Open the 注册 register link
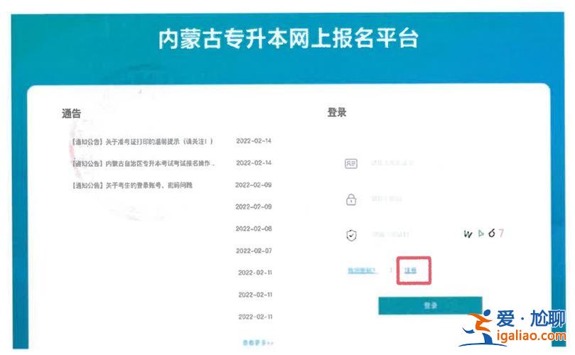 click(410, 271)
